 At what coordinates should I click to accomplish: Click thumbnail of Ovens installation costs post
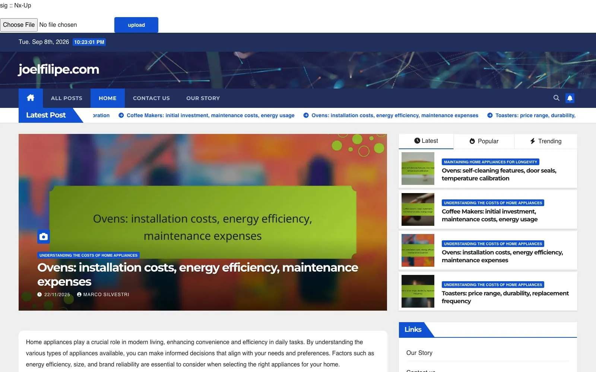[x=418, y=250]
